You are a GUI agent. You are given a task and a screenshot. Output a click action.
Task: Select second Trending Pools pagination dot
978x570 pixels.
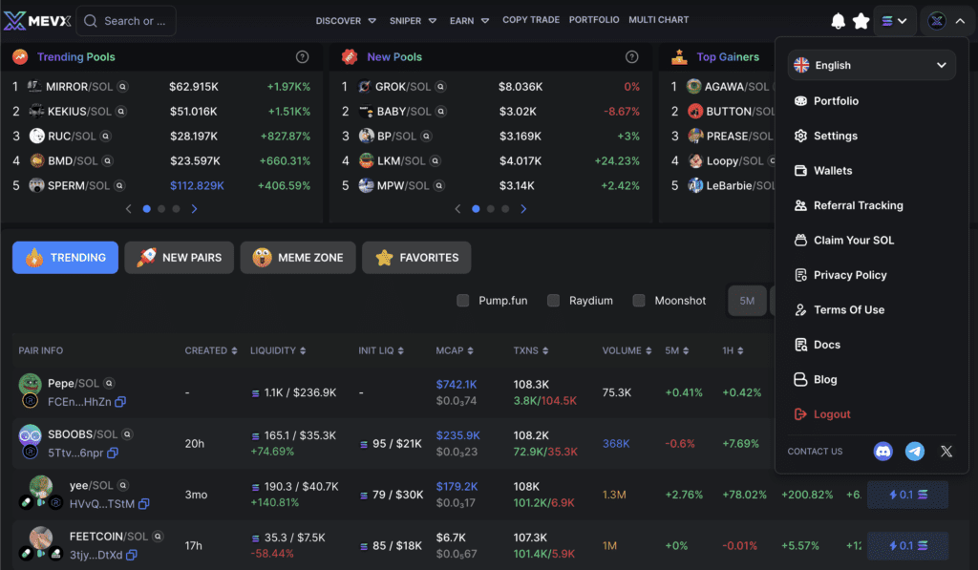coord(161,209)
